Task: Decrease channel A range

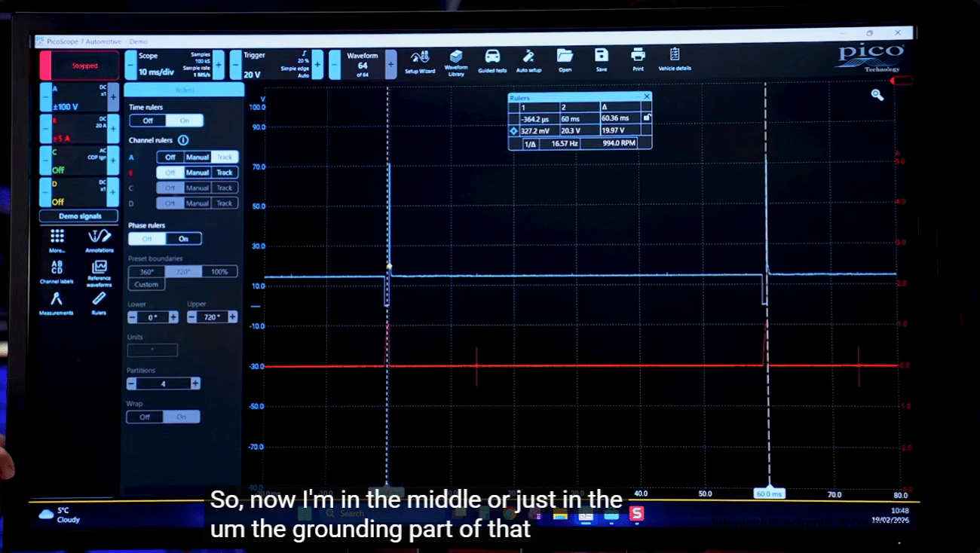Action: click(44, 96)
